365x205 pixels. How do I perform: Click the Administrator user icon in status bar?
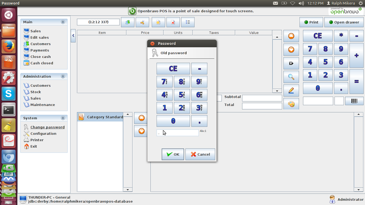coord(332,200)
